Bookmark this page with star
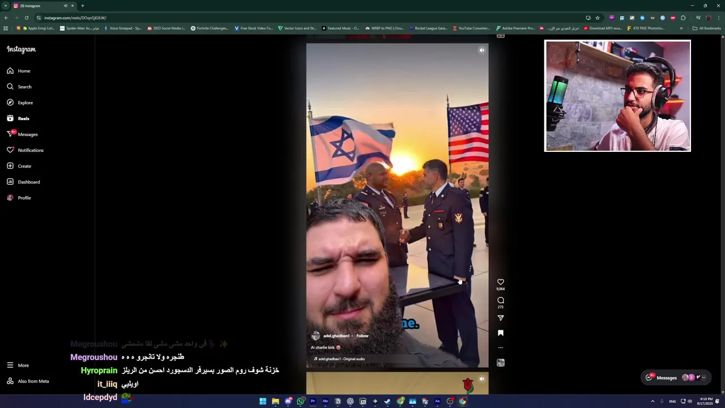The width and height of the screenshot is (725, 408). coord(597,18)
